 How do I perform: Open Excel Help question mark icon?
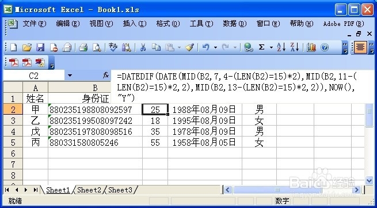point(325,47)
